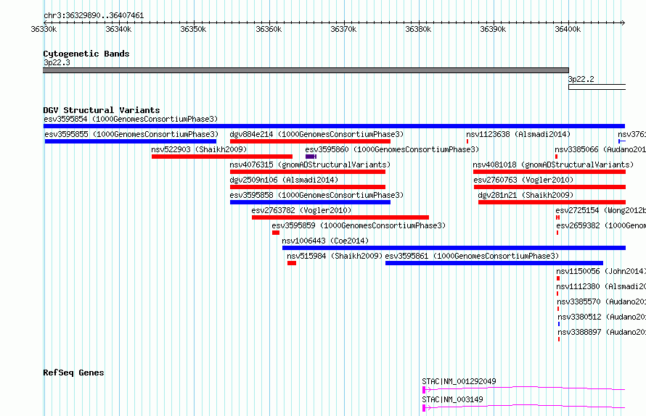This screenshot has width=646, height=416.
Task: Click the 36360k ruler tick label
Action: (269, 30)
